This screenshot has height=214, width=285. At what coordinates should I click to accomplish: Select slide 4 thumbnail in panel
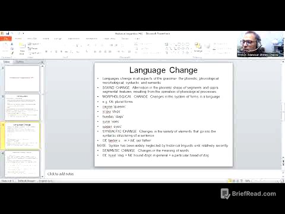[x=22, y=164]
